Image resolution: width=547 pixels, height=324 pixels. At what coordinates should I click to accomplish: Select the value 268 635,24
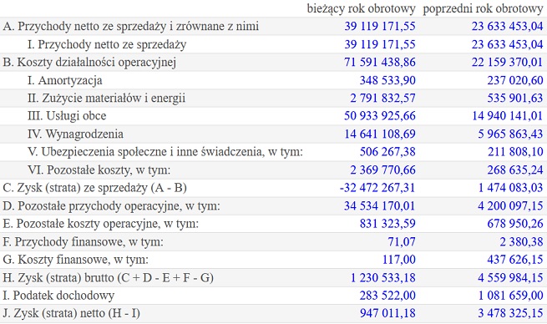[515, 170]
